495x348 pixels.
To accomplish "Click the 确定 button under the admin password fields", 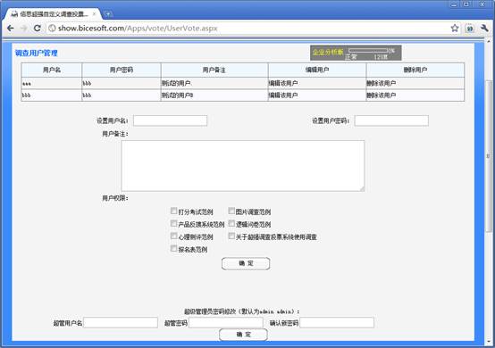I will (243, 335).
